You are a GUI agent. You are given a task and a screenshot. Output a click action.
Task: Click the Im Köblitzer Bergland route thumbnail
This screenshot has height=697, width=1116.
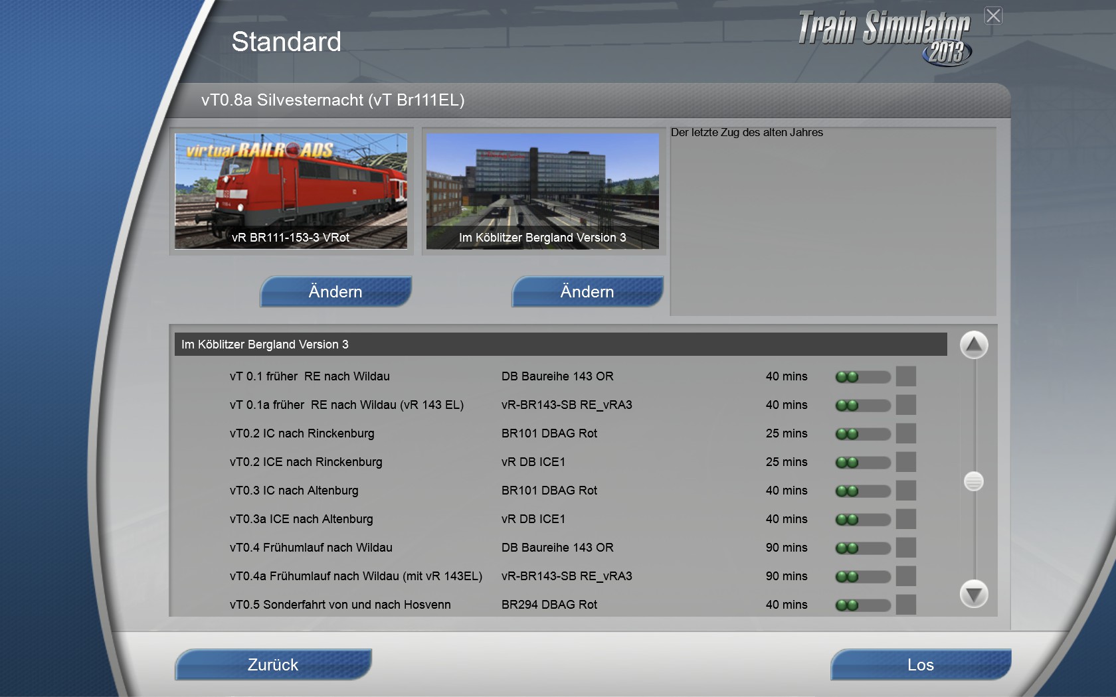point(543,191)
